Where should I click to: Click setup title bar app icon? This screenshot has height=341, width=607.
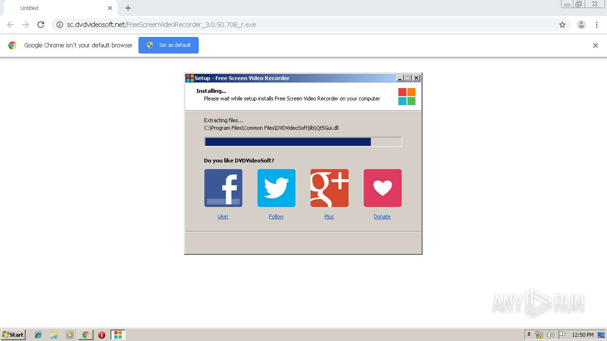(x=190, y=78)
